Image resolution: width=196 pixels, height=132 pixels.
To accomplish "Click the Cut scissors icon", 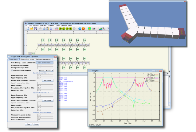I will (51, 29).
